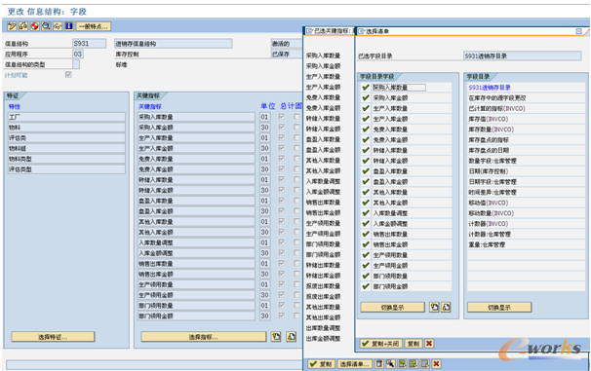Click the pencil display/change toolbar icon
Image resolution: width=591 pixels, height=371 pixels.
tap(12, 26)
